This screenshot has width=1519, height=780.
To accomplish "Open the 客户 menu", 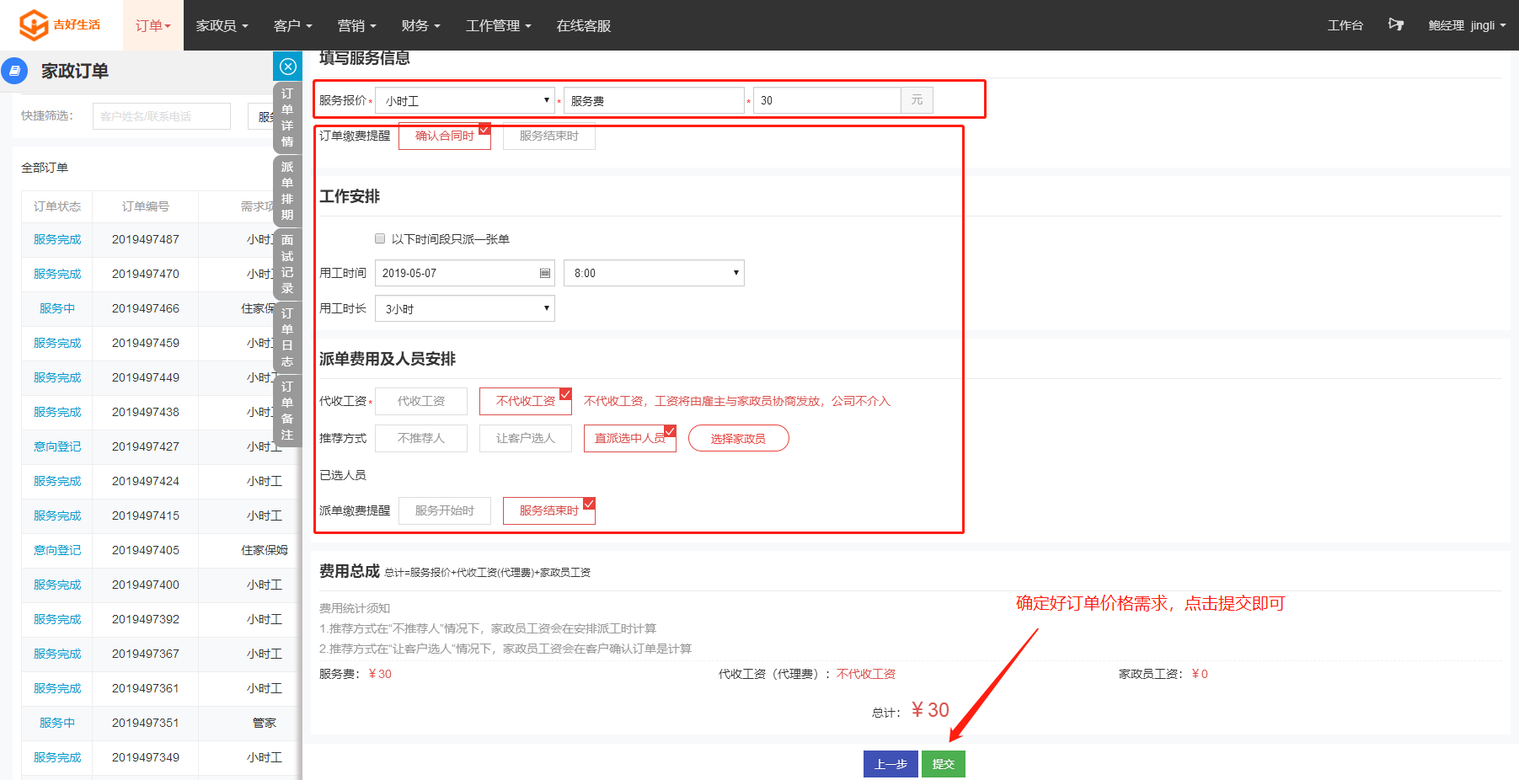I will (x=293, y=25).
